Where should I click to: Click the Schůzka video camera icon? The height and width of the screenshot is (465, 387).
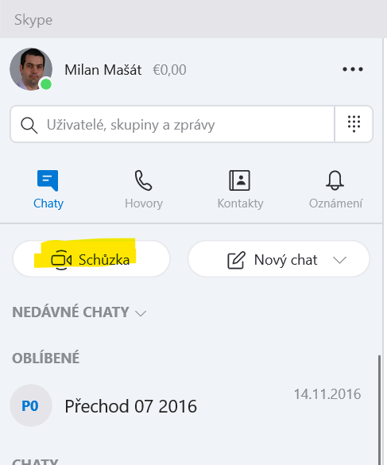[x=61, y=260]
